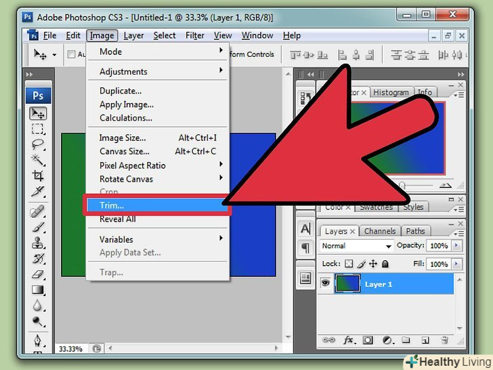The image size is (493, 370).
Task: Choose Apply Image... menu item
Action: [x=157, y=104]
